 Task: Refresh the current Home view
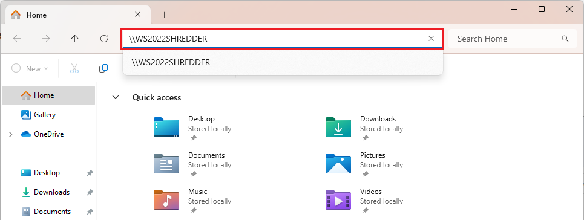pyautogui.click(x=104, y=39)
